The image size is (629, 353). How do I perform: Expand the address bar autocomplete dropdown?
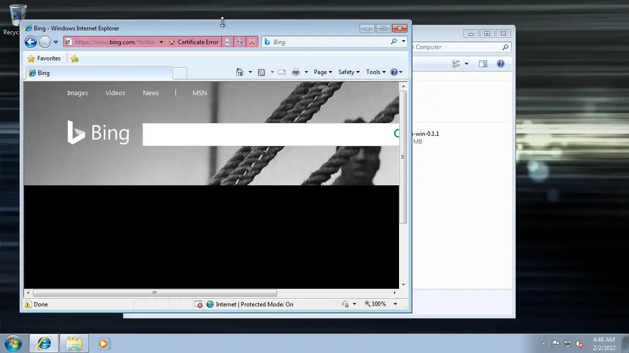161,42
